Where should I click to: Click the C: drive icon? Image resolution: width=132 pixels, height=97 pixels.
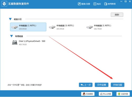(x=15, y=27)
